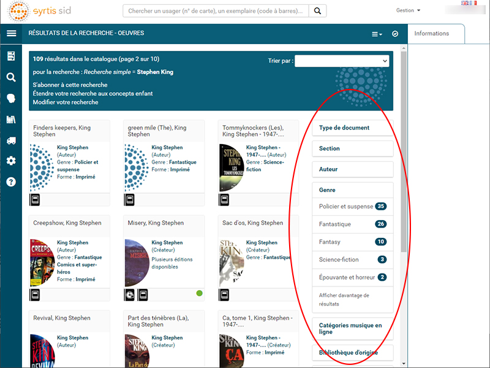The width and height of the screenshot is (490, 368).
Task: Click Plusieurs éditions disponibles on Misery
Action: (x=172, y=263)
